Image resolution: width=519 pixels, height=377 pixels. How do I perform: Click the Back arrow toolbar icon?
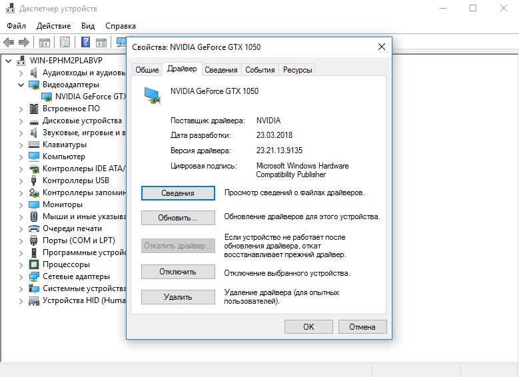9,42
